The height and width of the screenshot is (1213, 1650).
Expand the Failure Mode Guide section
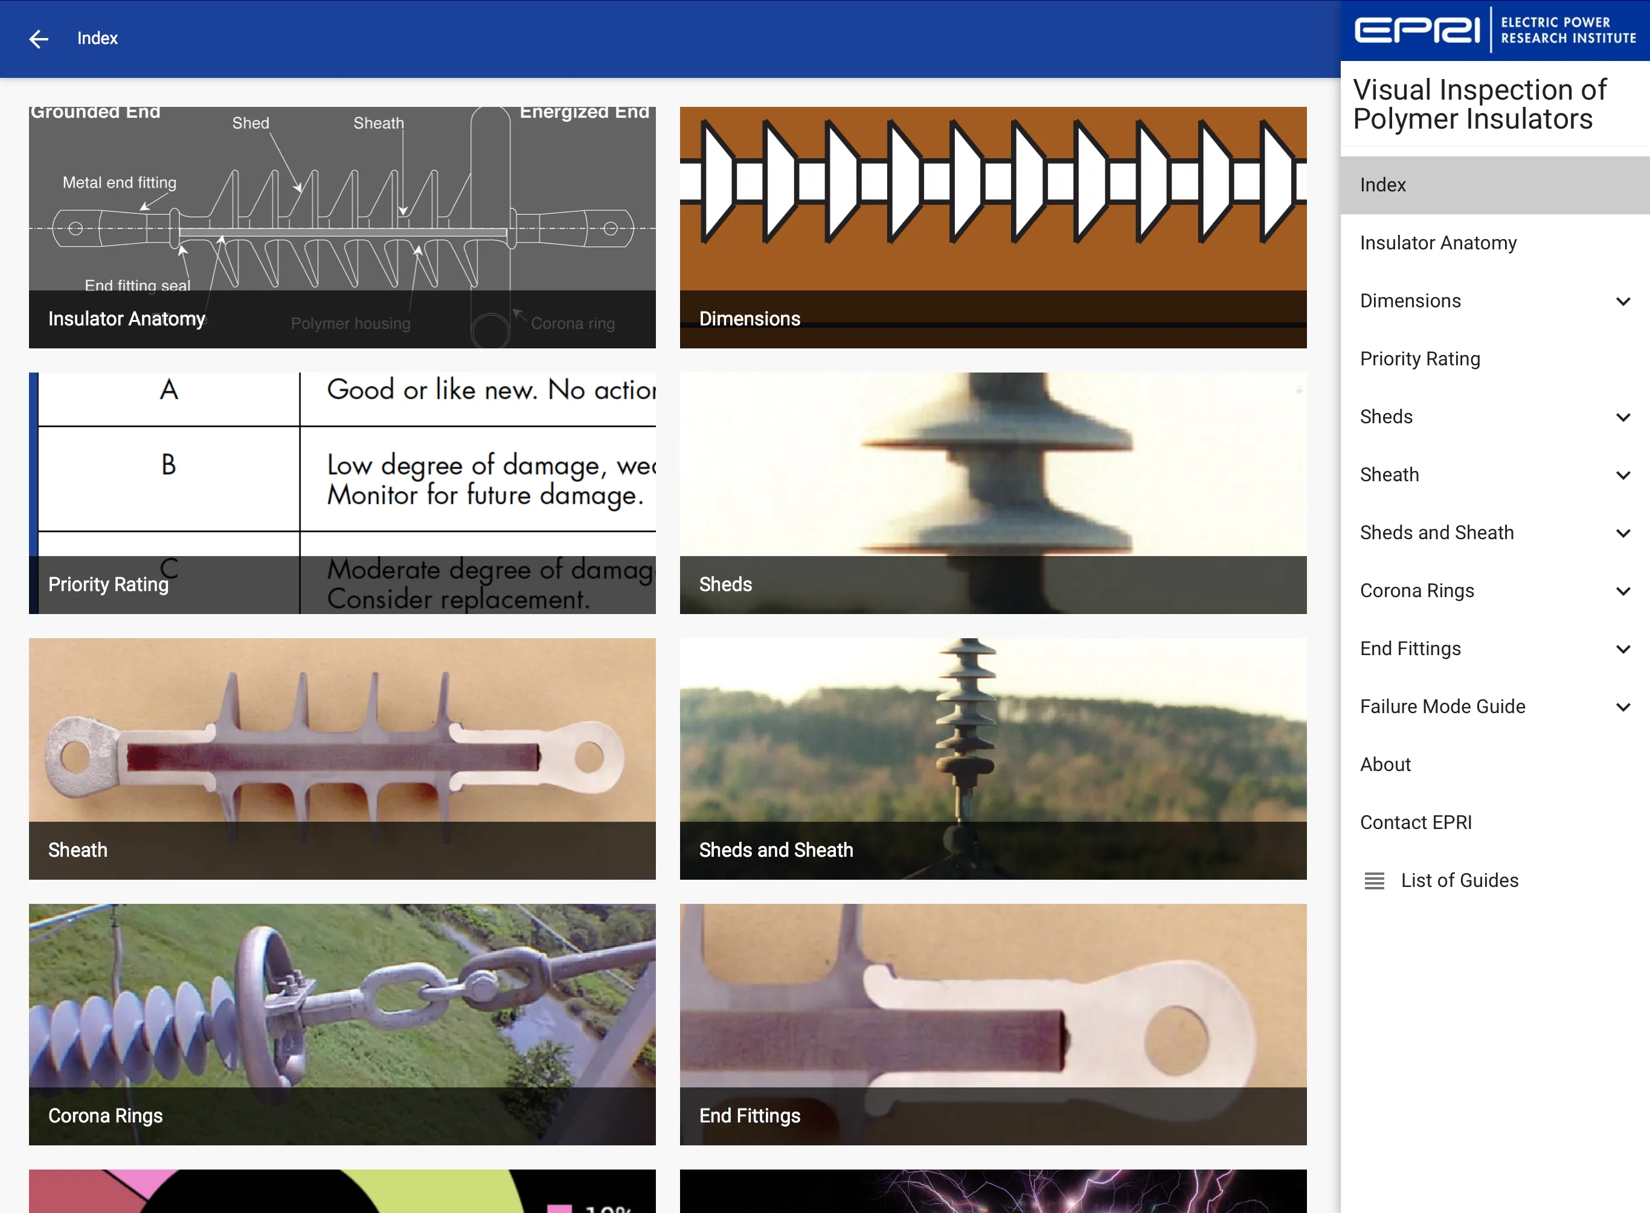point(1619,707)
